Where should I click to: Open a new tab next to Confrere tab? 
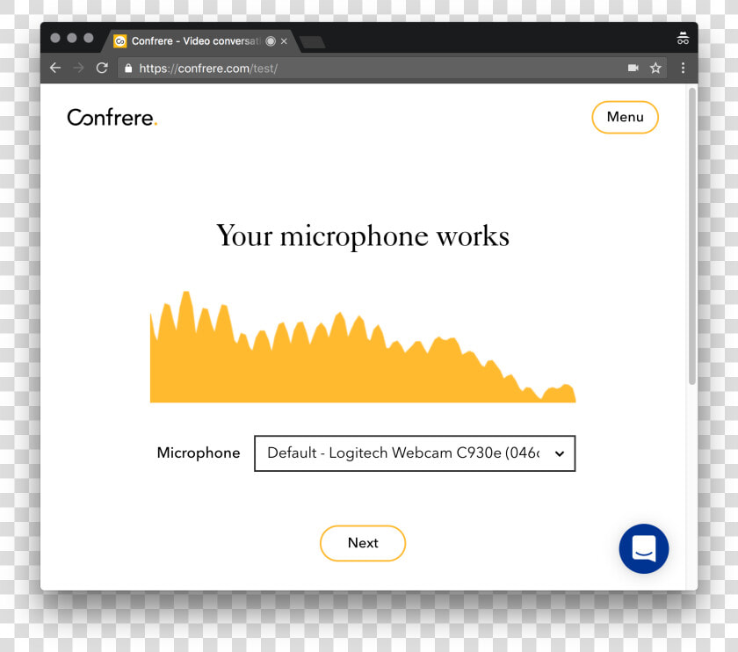313,42
